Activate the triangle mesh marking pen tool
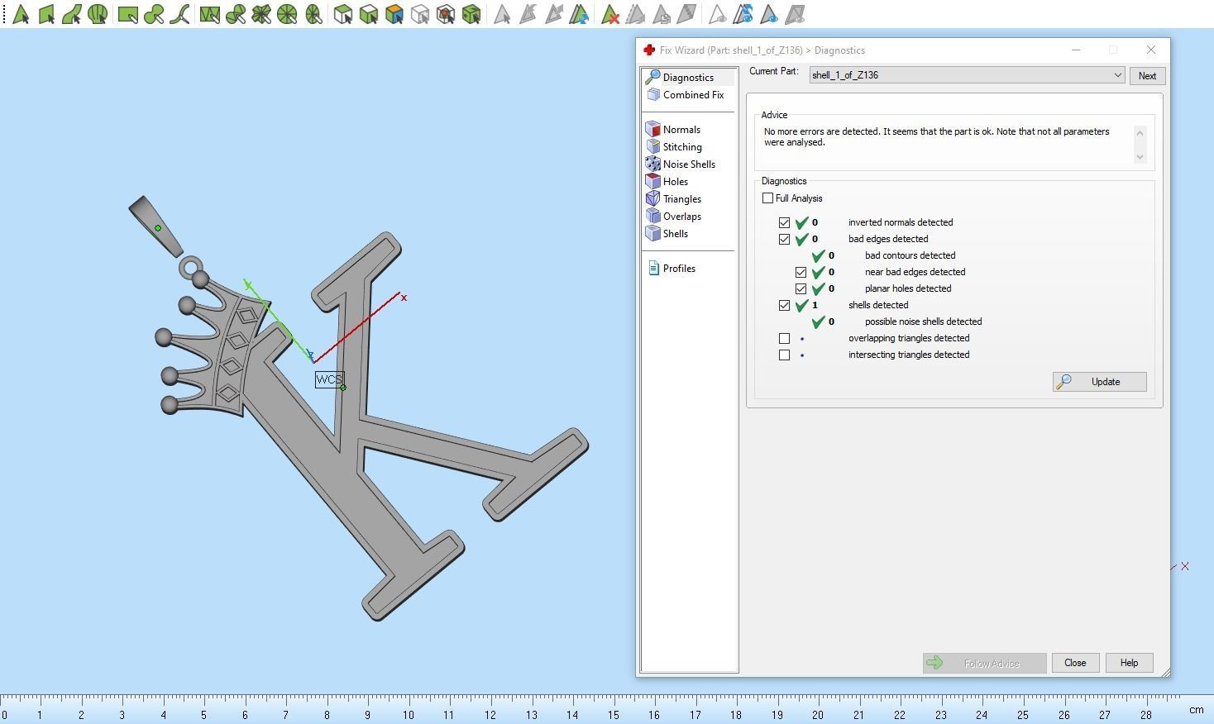1214x724 pixels. [209, 14]
